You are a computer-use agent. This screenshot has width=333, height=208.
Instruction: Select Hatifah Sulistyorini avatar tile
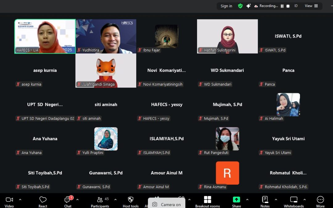point(227,36)
